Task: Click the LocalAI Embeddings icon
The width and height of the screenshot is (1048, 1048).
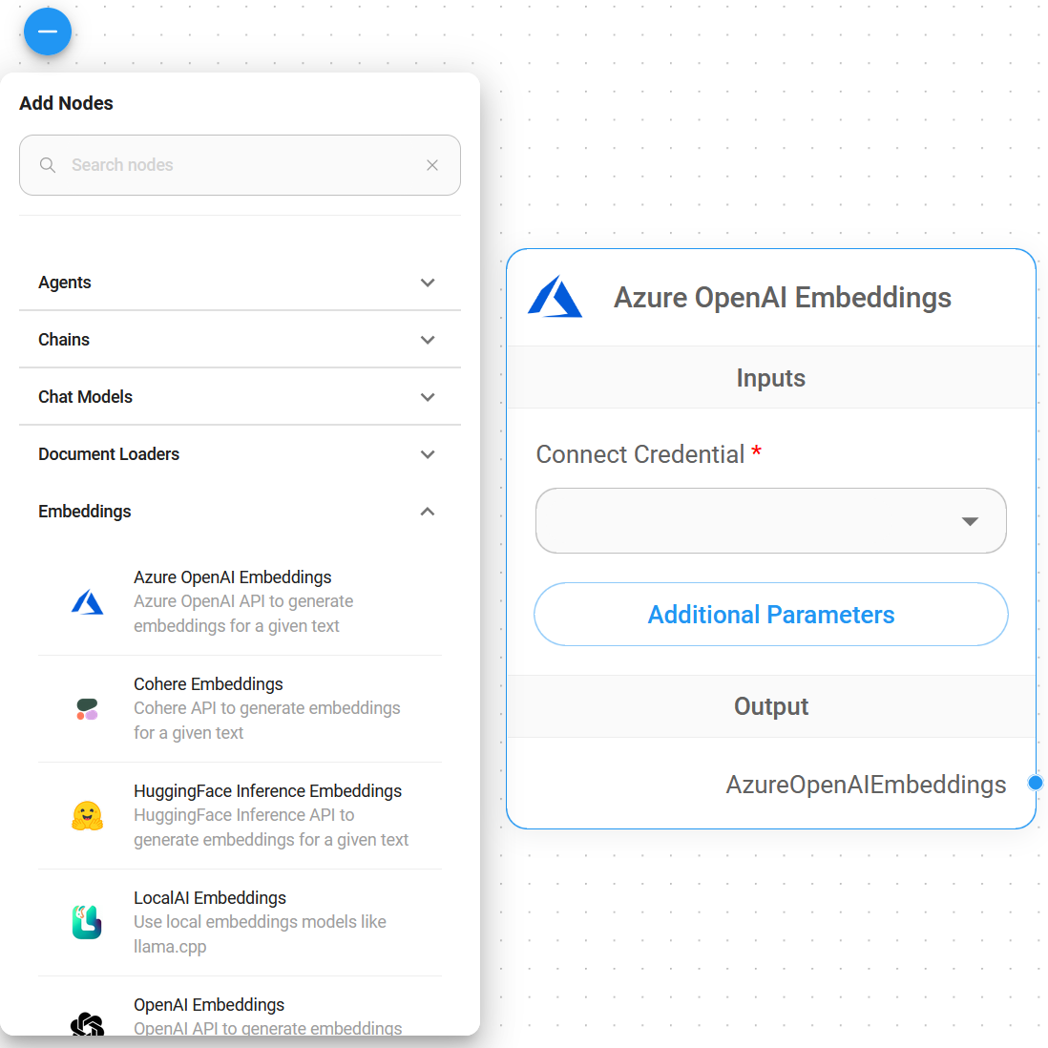Action: click(x=87, y=922)
